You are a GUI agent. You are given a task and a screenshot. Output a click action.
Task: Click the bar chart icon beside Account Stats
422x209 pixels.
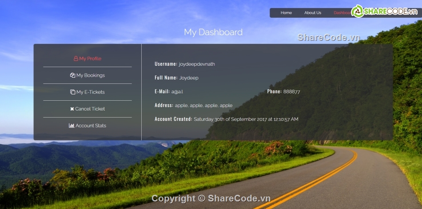pyautogui.click(x=72, y=126)
